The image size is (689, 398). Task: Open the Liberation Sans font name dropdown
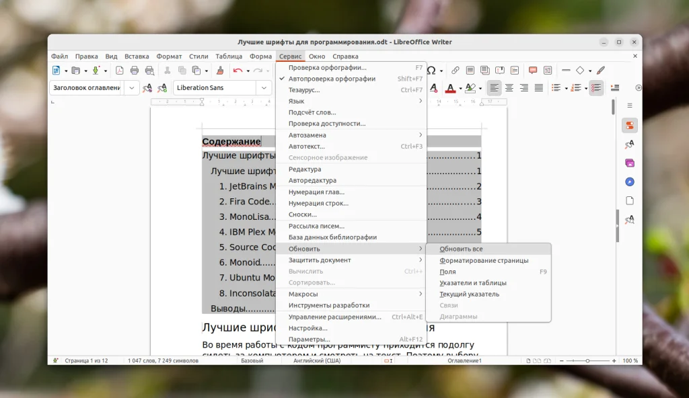click(264, 87)
